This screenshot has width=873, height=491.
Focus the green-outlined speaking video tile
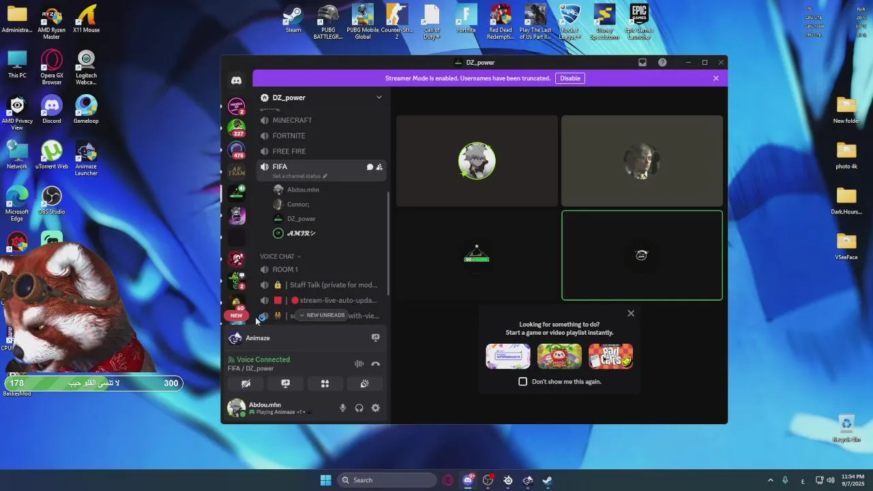coord(642,255)
